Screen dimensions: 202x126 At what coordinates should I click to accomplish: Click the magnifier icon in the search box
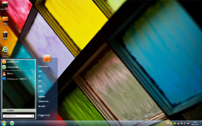[x=32, y=116]
